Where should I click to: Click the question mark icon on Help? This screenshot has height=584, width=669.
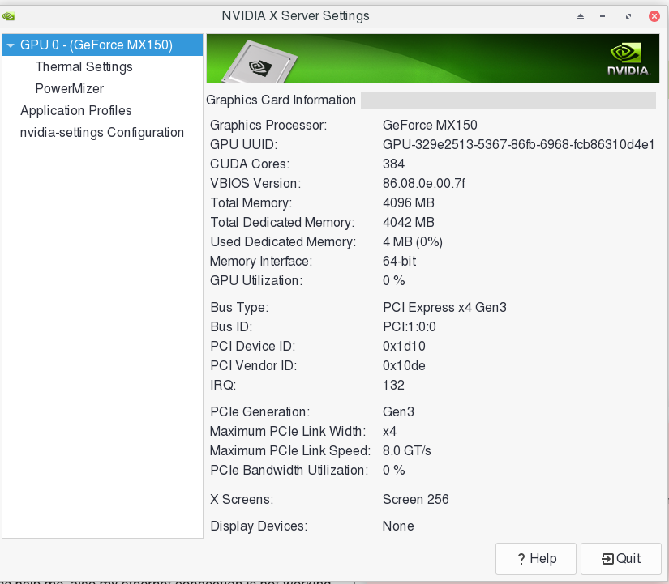point(521,559)
